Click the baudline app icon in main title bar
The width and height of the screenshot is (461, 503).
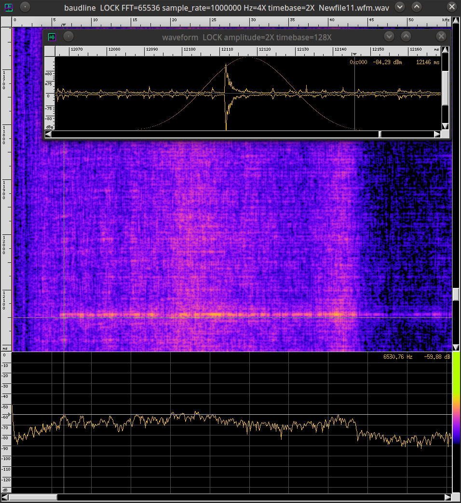(9, 7)
